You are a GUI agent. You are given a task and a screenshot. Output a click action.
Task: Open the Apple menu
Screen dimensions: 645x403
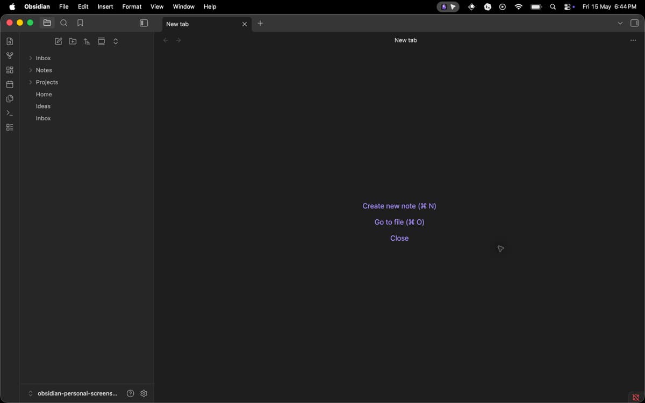click(x=12, y=6)
